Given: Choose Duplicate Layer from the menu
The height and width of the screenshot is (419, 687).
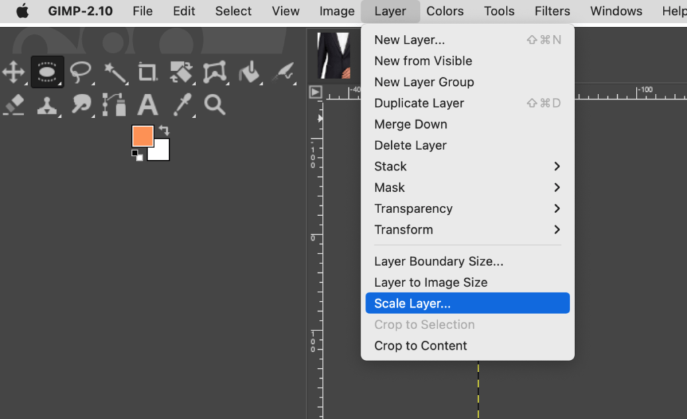Looking at the screenshot, I should pyautogui.click(x=419, y=103).
